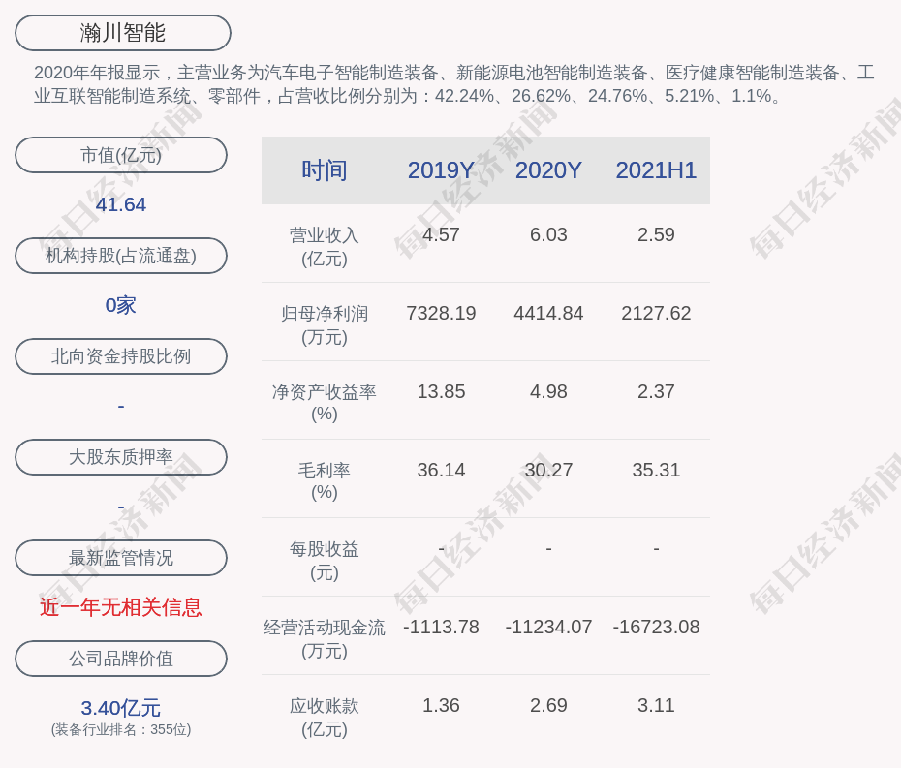Viewport: 901px width, 768px height.
Task: Click the 经营活动现金流 value -16723.08
Action: click(656, 627)
